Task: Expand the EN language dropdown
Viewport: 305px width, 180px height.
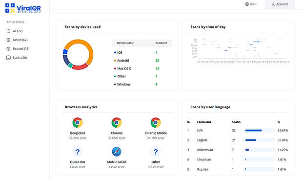Action: 251,4
